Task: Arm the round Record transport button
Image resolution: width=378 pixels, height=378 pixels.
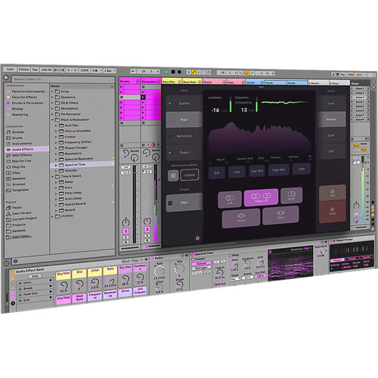Action: (179, 72)
